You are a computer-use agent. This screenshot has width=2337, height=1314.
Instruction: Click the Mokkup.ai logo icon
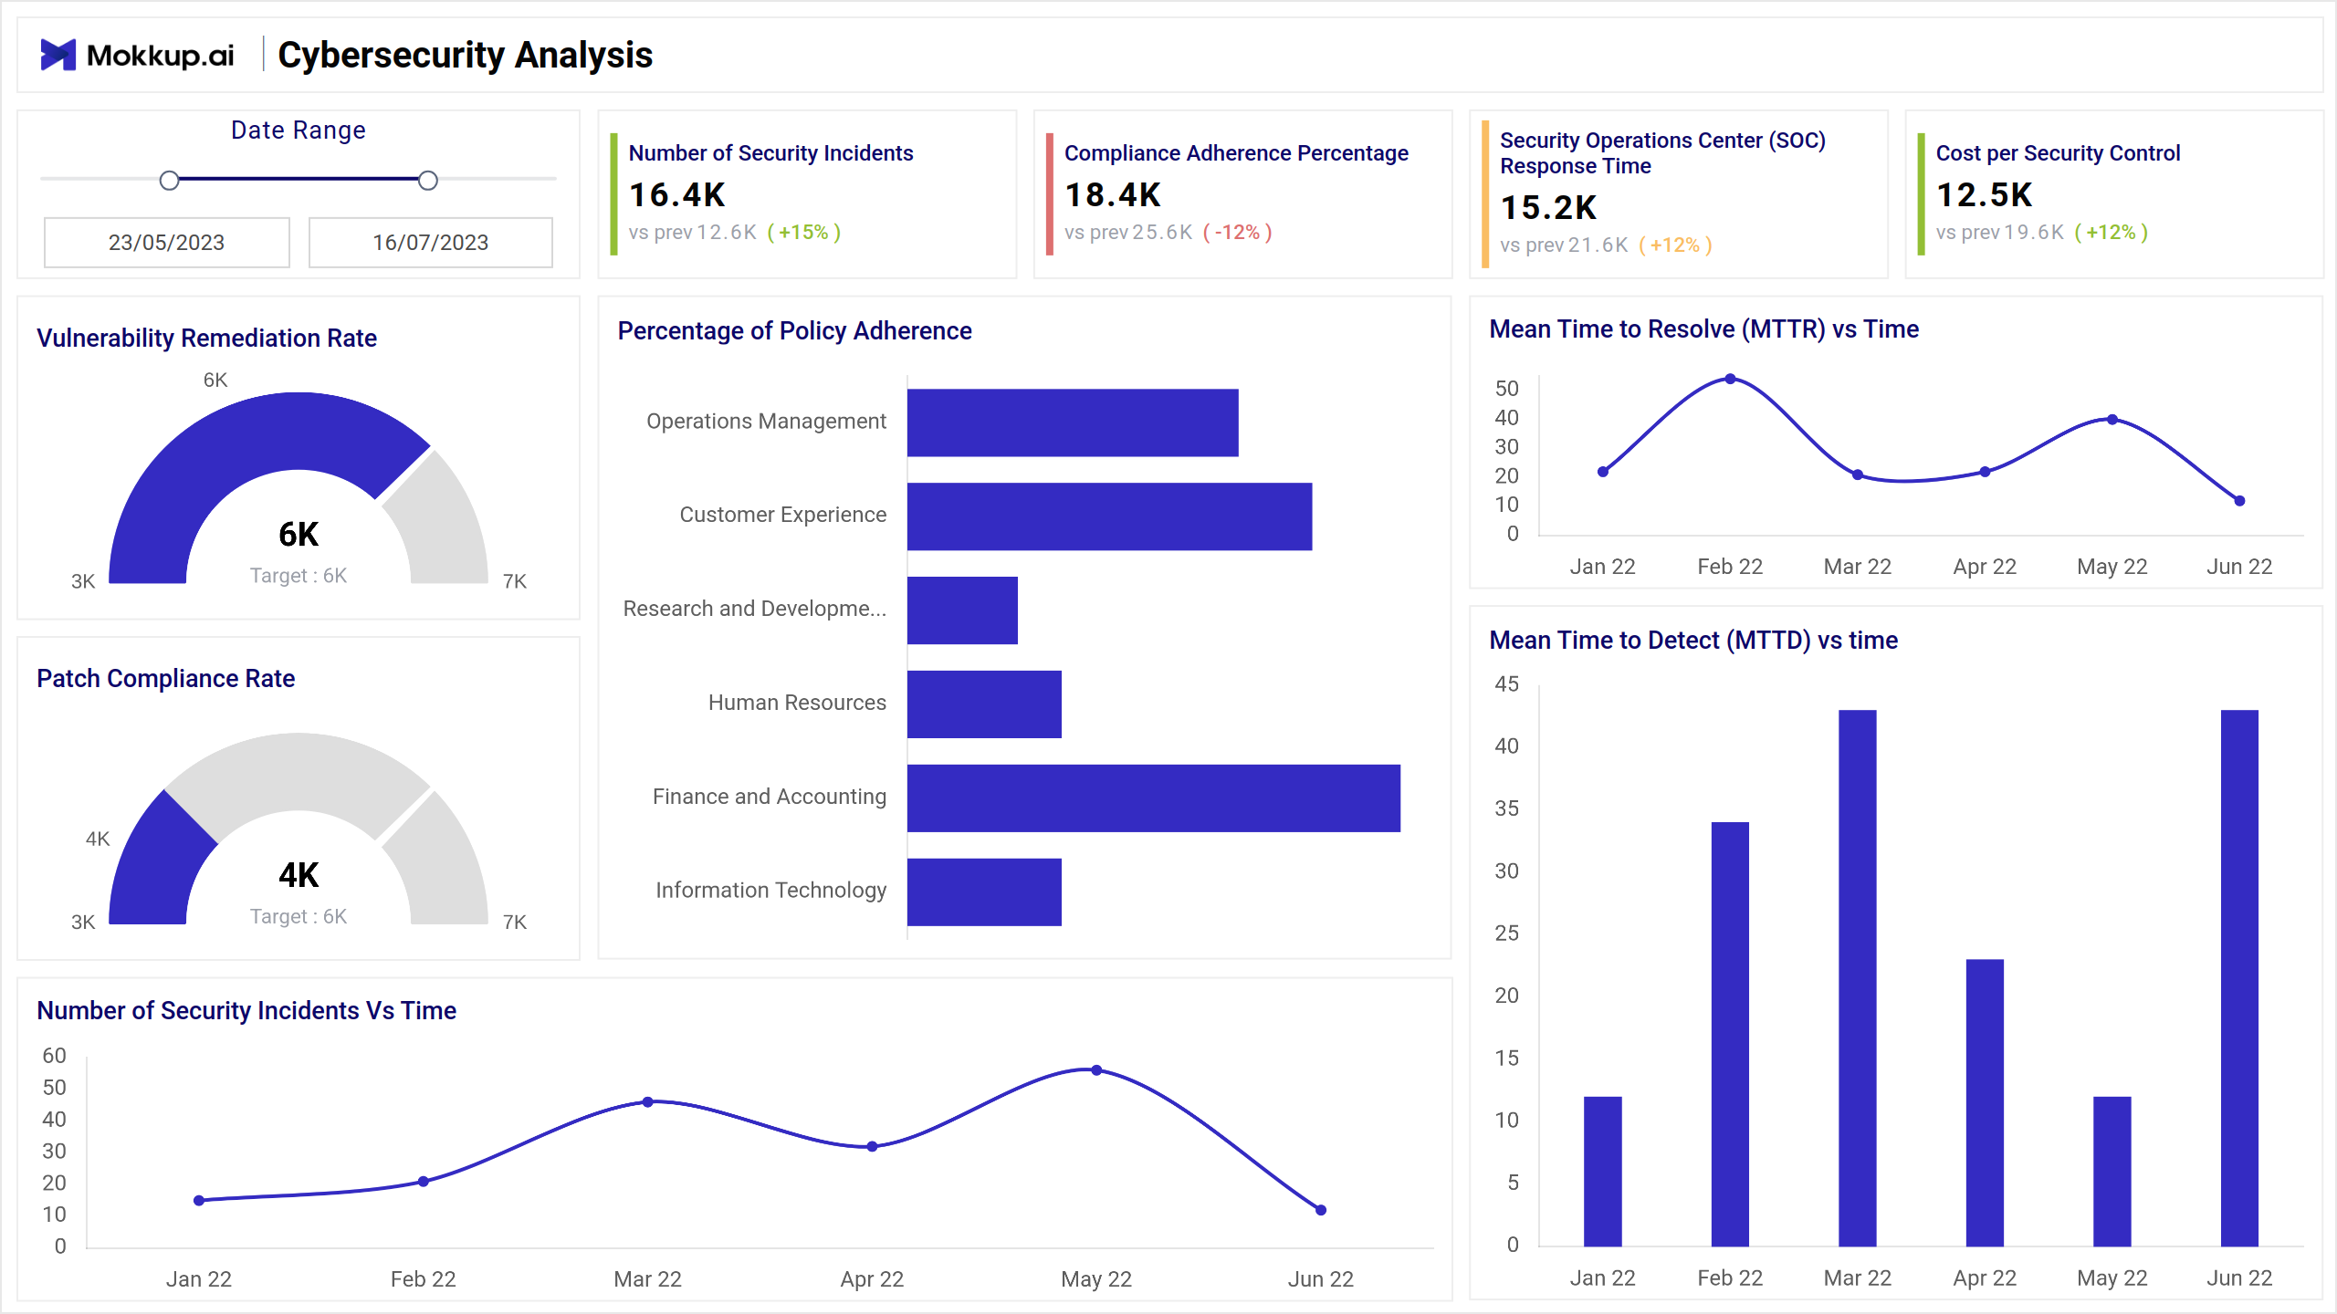58,55
